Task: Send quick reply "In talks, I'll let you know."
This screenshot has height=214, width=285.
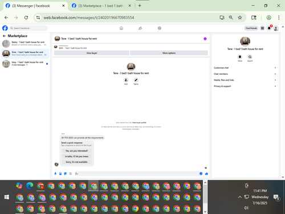Action: 77,156
